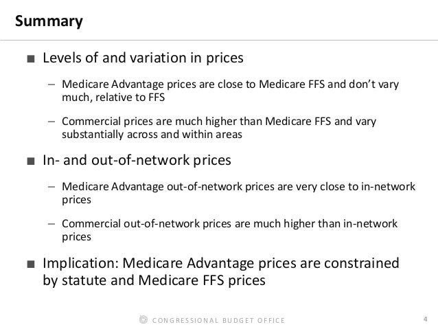Click square bullet beside Levels of and variation
This screenshot has height=329, width=438.
click(x=31, y=59)
